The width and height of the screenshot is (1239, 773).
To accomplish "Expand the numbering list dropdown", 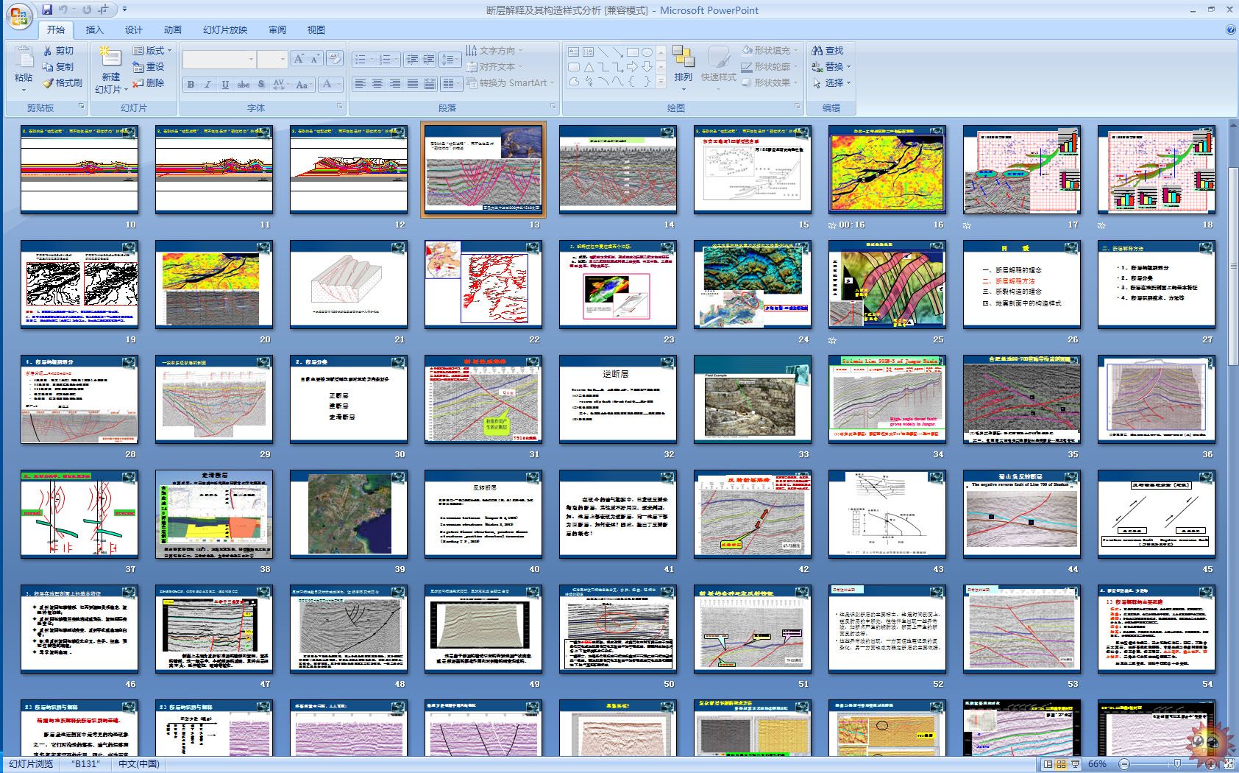I will tap(396, 60).
